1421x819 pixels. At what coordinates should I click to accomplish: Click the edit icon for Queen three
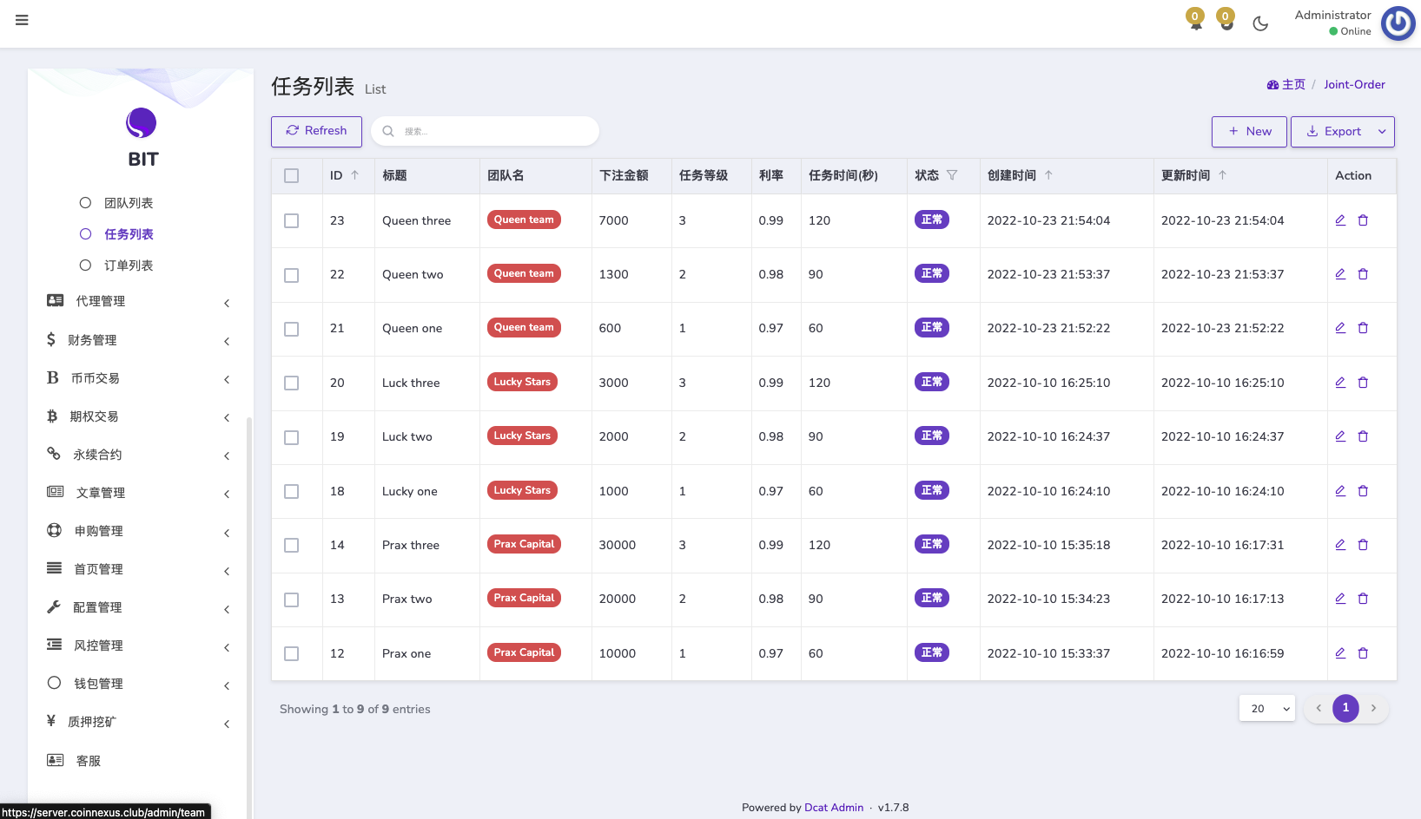coord(1340,220)
